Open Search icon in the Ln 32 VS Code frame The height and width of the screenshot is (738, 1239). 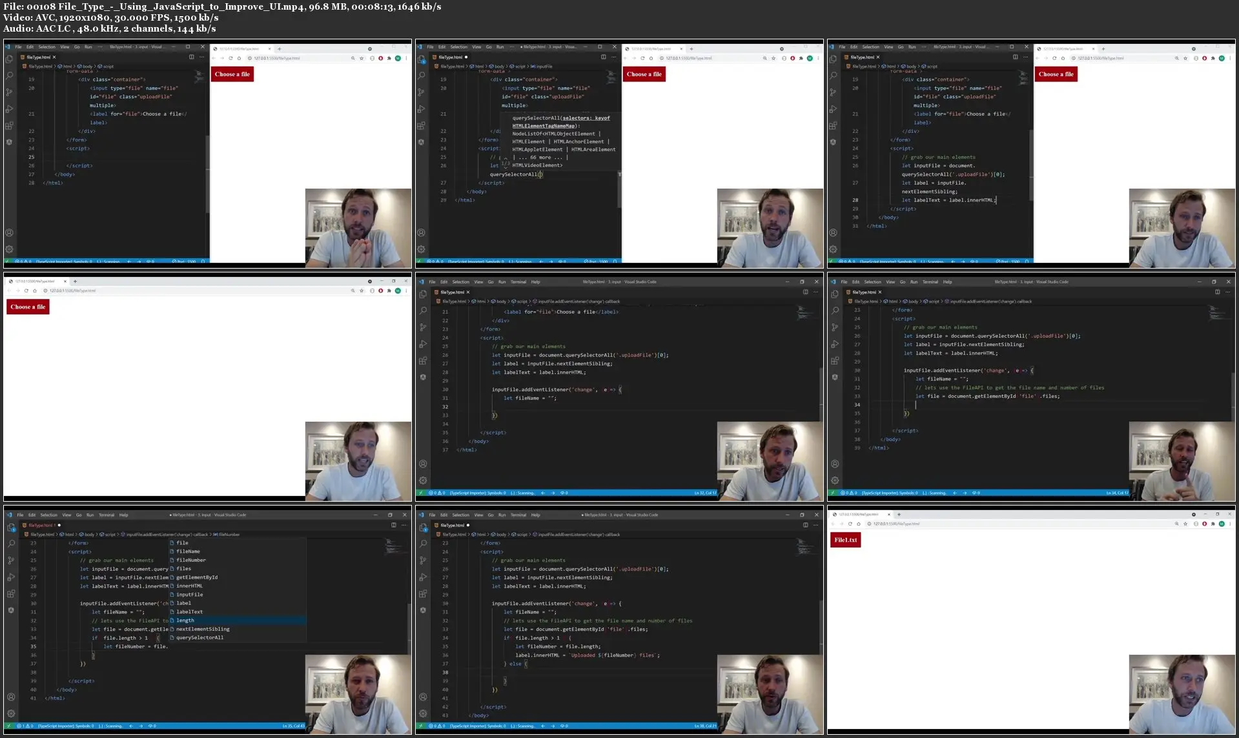coord(423,311)
